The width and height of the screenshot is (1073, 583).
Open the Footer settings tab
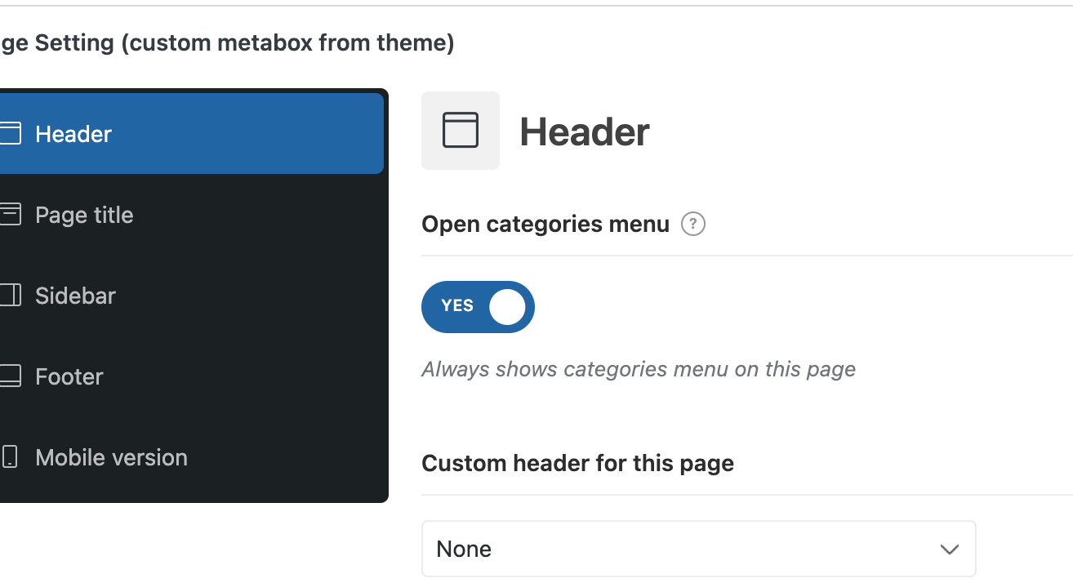pyautogui.click(x=69, y=376)
